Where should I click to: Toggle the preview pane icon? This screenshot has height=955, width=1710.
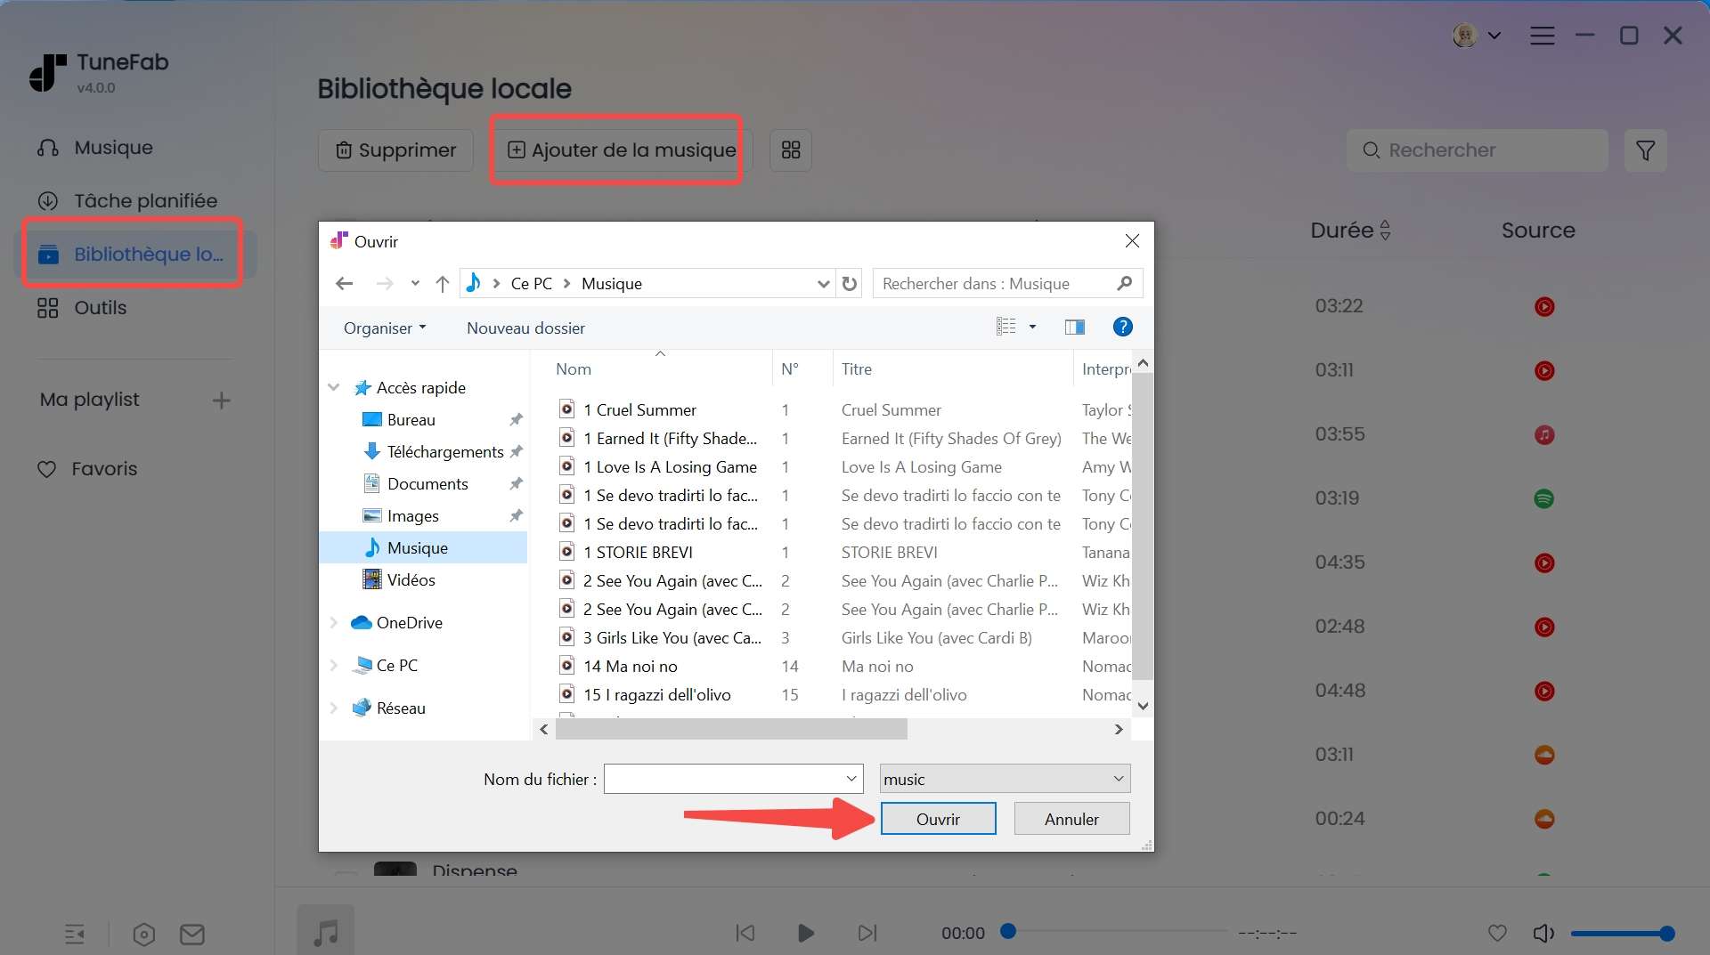[x=1074, y=327]
